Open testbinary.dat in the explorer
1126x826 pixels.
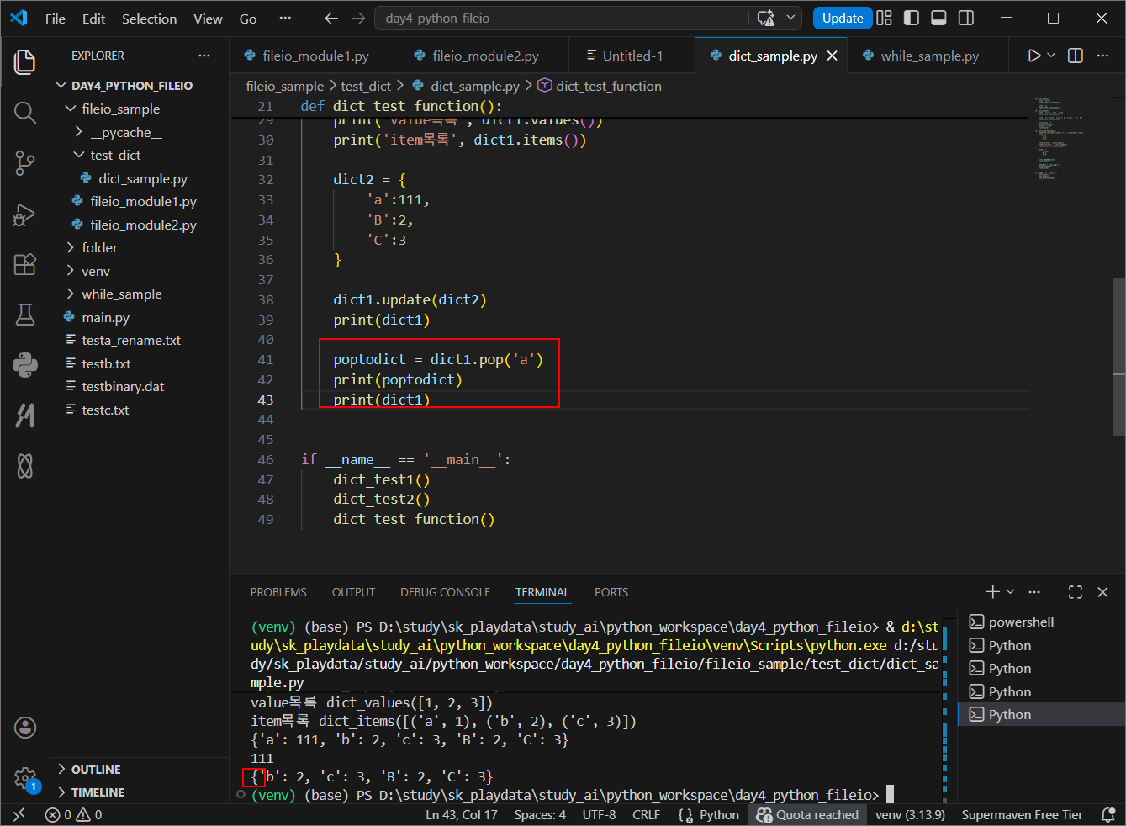click(x=140, y=386)
